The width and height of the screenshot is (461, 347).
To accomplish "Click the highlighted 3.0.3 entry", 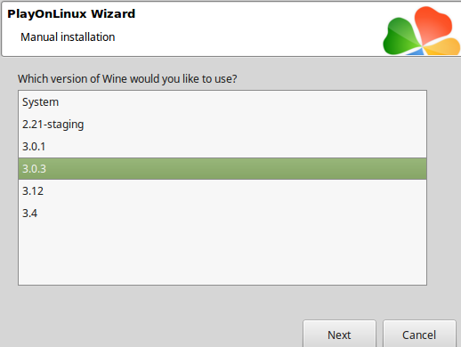I will (222, 169).
